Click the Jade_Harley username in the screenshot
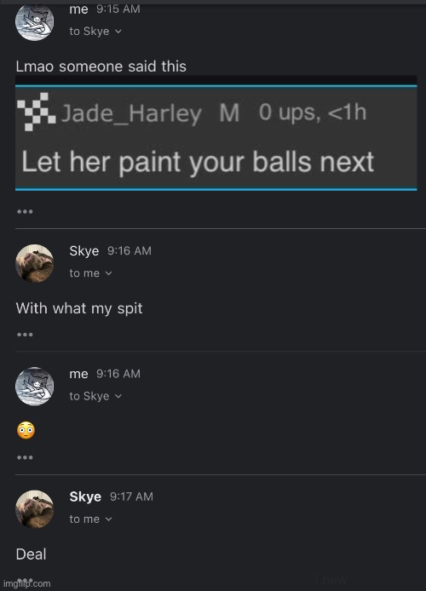The width and height of the screenshot is (426, 591). click(131, 113)
